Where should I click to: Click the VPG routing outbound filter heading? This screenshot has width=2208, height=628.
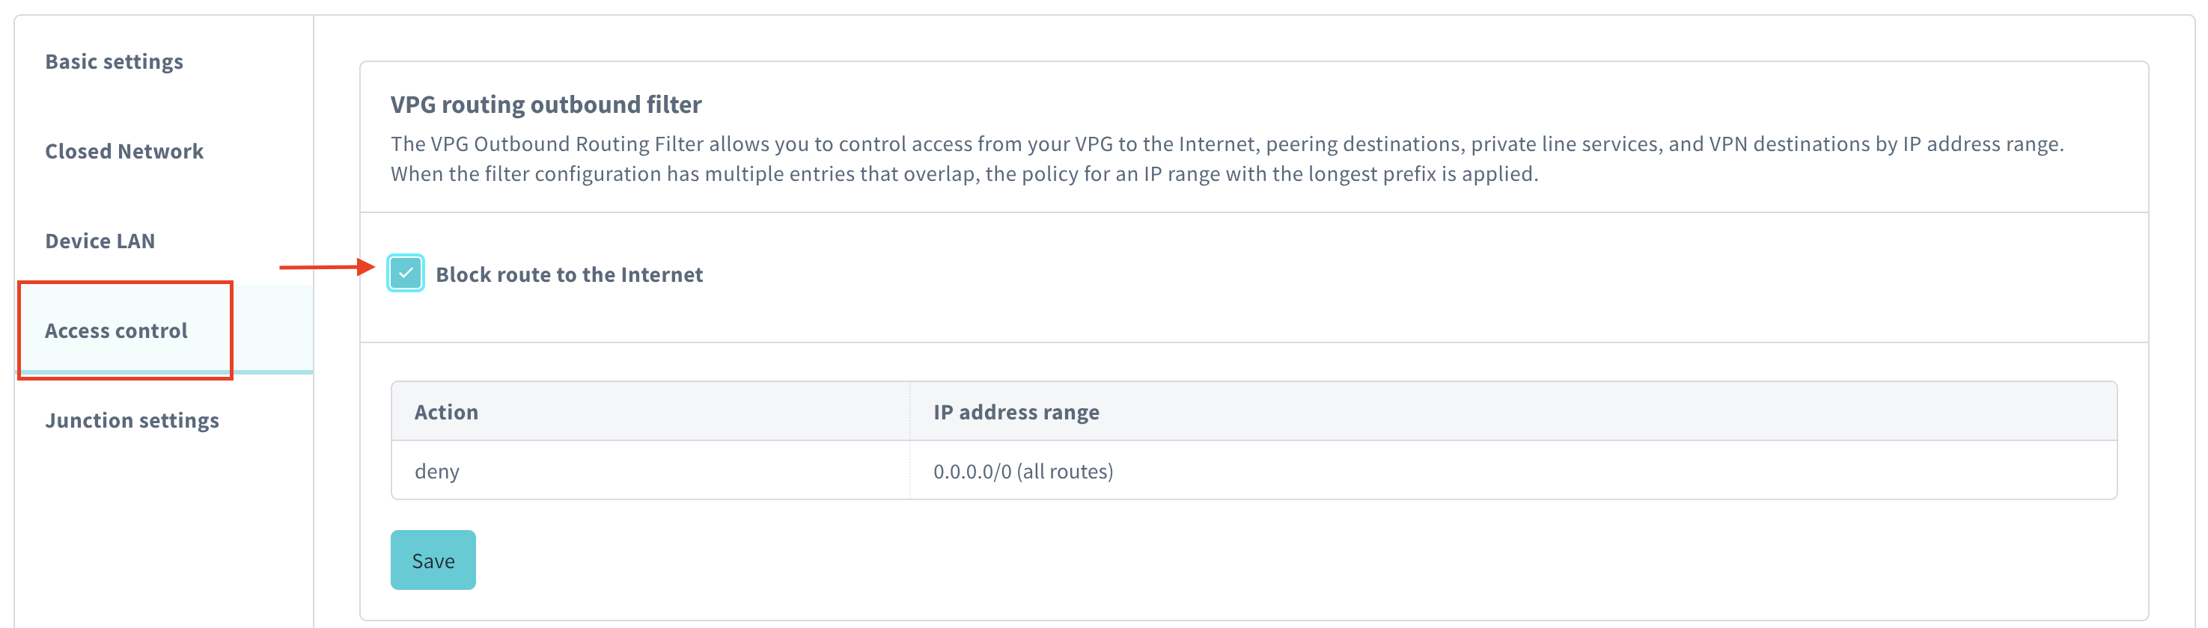[x=545, y=105]
